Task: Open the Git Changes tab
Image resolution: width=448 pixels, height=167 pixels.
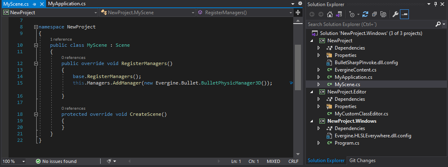Action: click(x=362, y=160)
